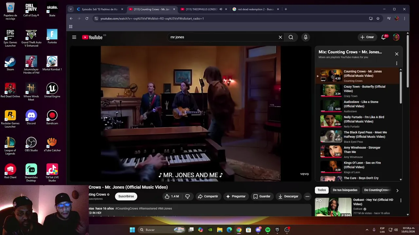This screenshot has width=419, height=235.
Task: Select the Todos filter chip
Action: (x=321, y=190)
